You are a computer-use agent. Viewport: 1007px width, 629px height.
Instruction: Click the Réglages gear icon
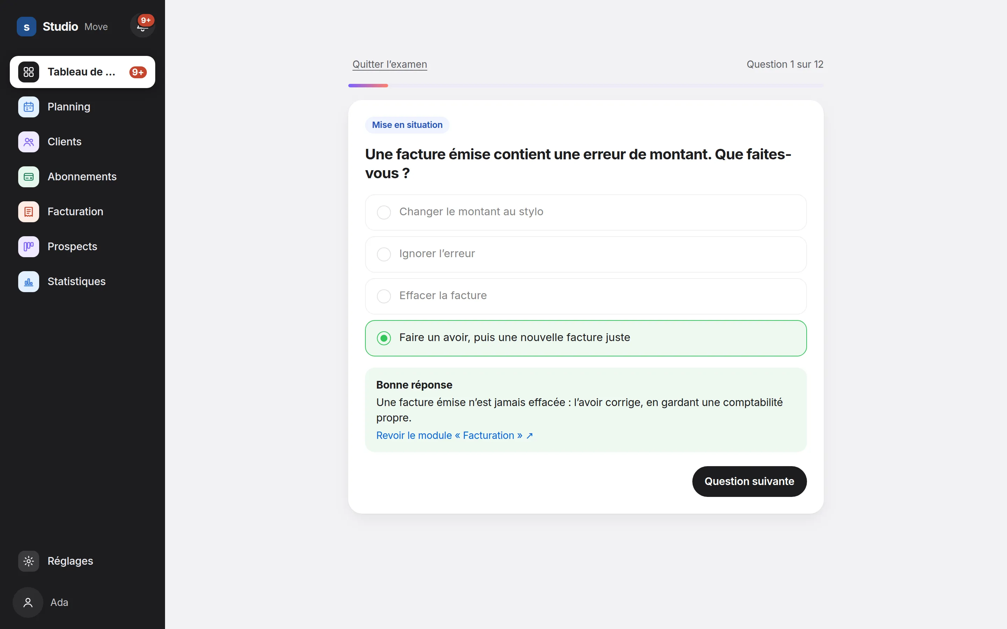[29, 561]
